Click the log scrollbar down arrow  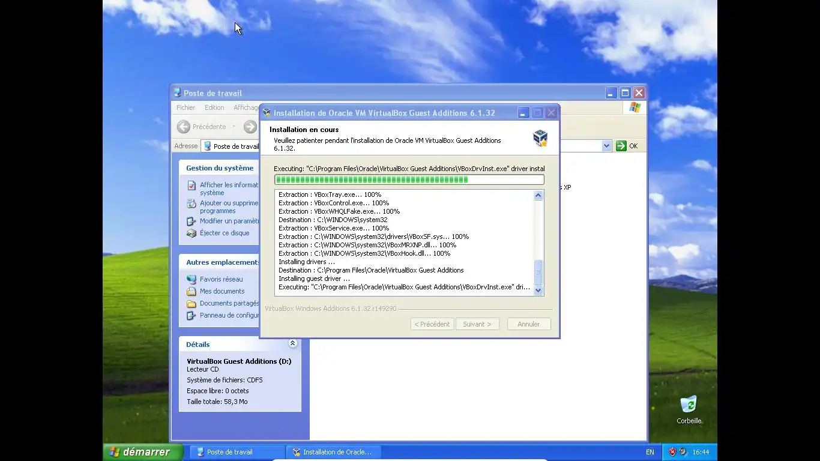(538, 291)
